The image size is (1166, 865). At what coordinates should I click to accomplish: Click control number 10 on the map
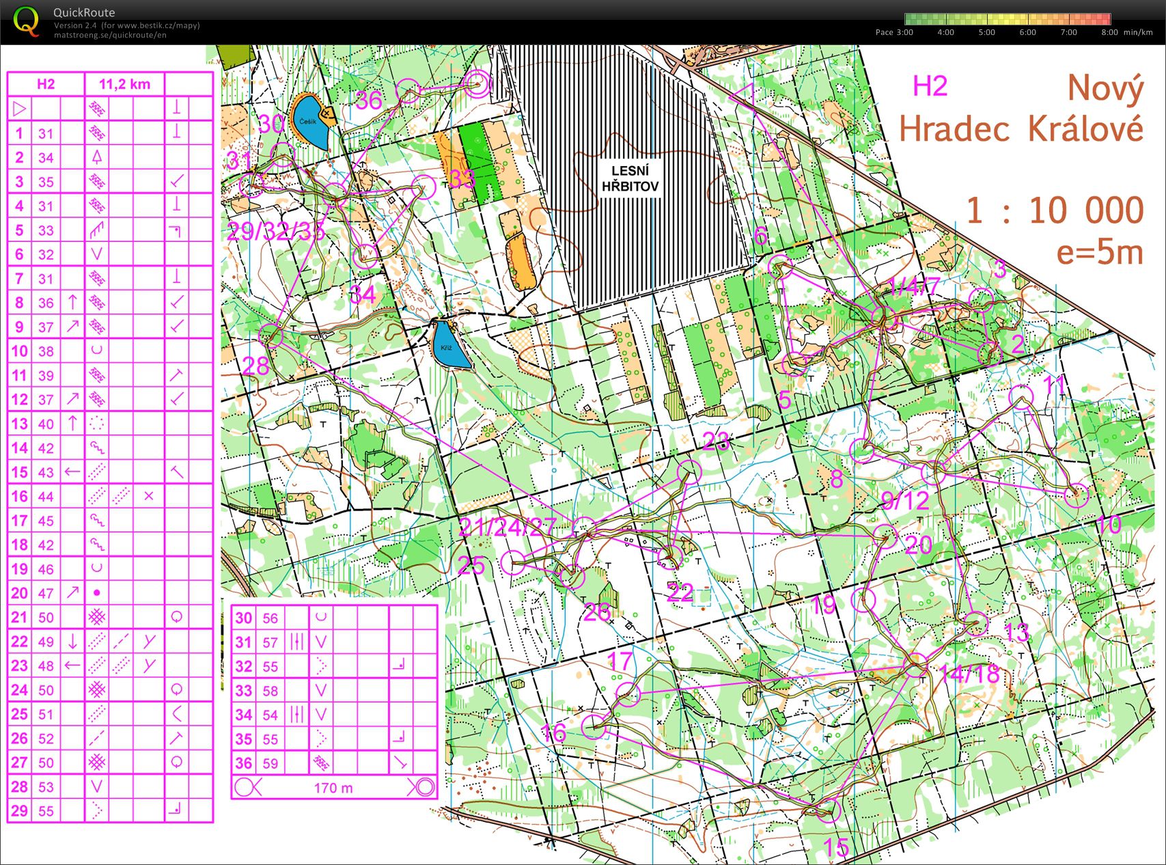click(1109, 525)
